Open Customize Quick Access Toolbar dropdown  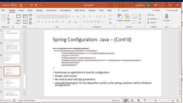click(x=41, y=5)
